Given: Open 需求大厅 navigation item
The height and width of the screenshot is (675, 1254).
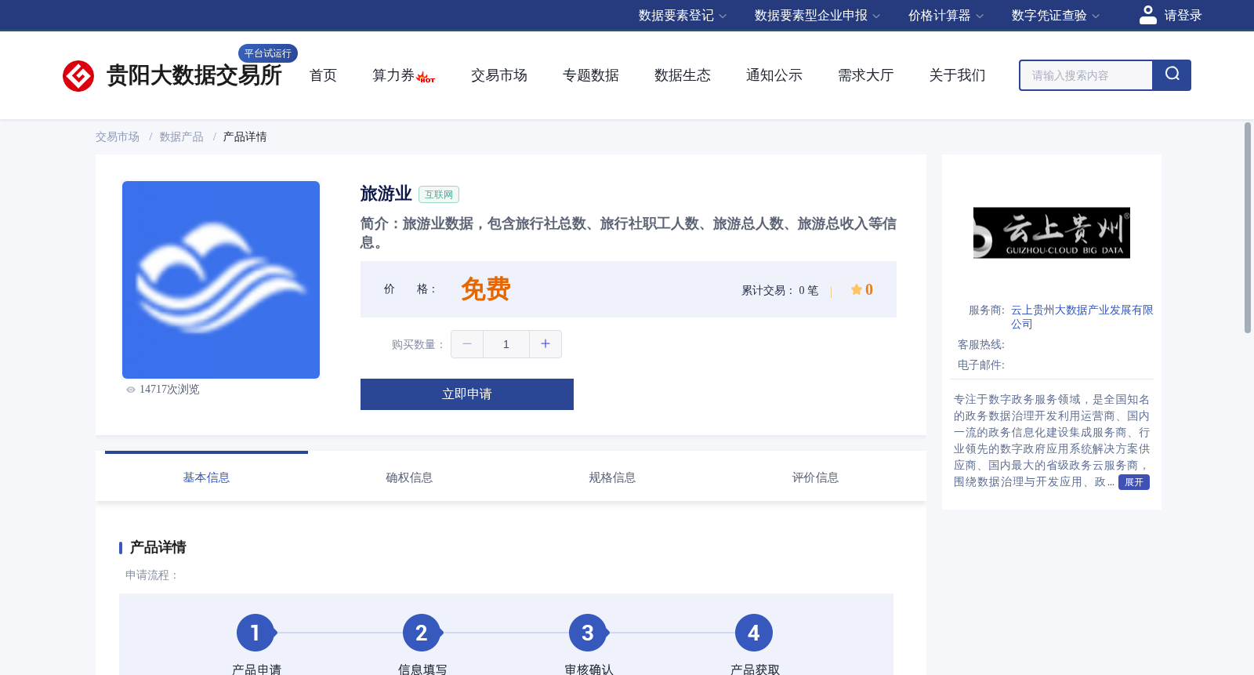Looking at the screenshot, I should (866, 75).
